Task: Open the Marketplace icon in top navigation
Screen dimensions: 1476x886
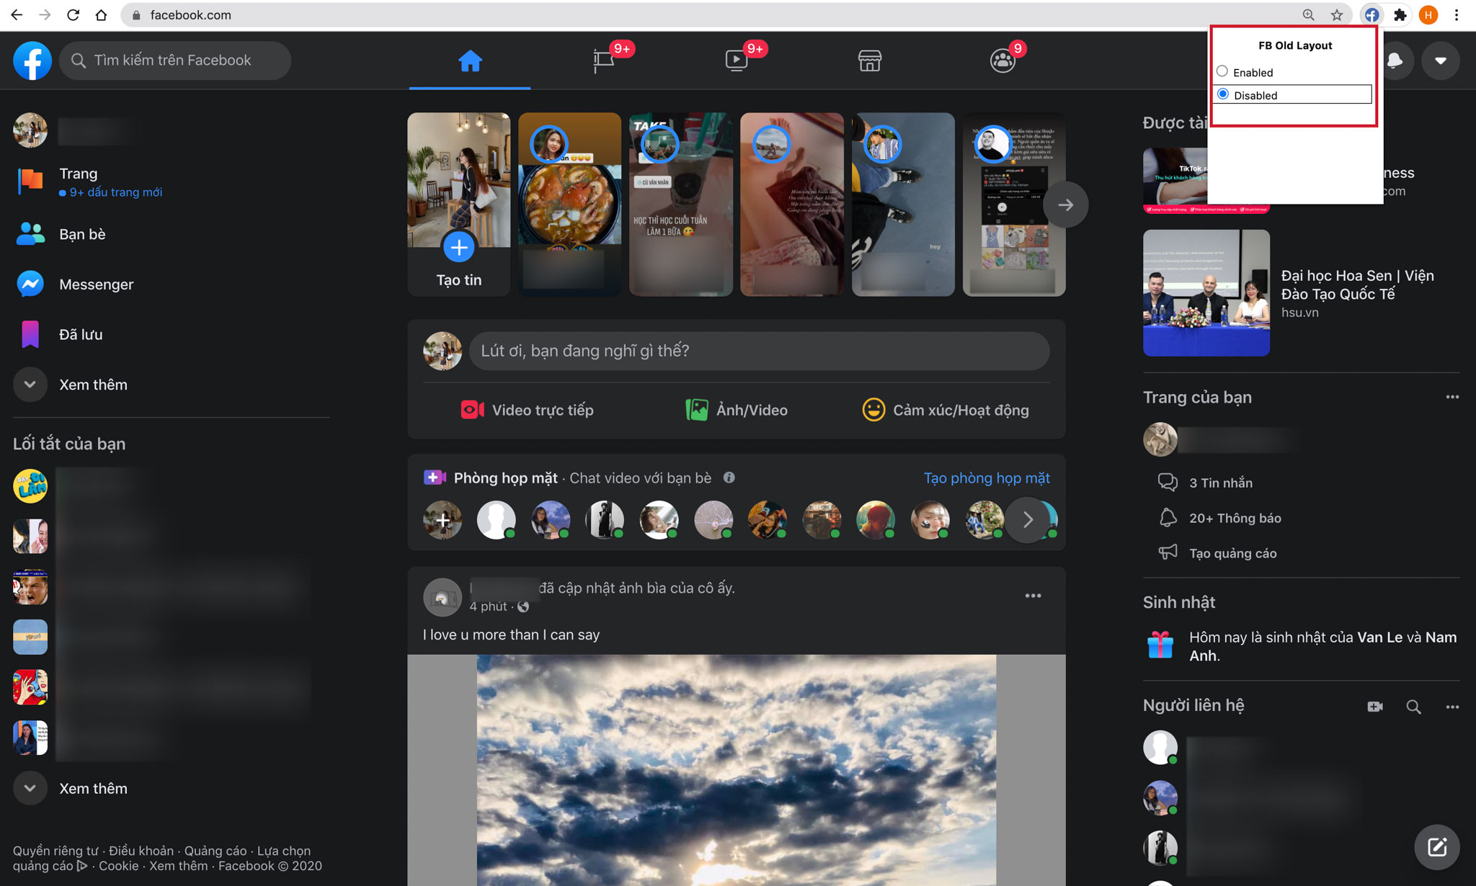Action: coord(869,61)
